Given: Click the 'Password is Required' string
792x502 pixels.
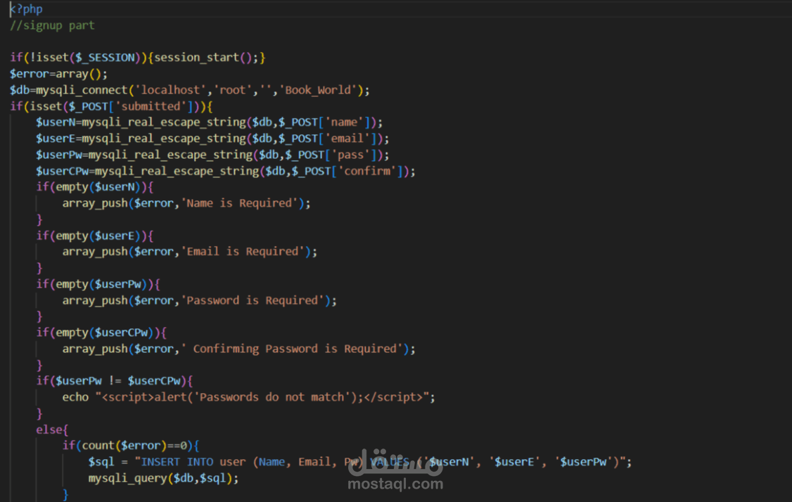Looking at the screenshot, I should 252,300.
